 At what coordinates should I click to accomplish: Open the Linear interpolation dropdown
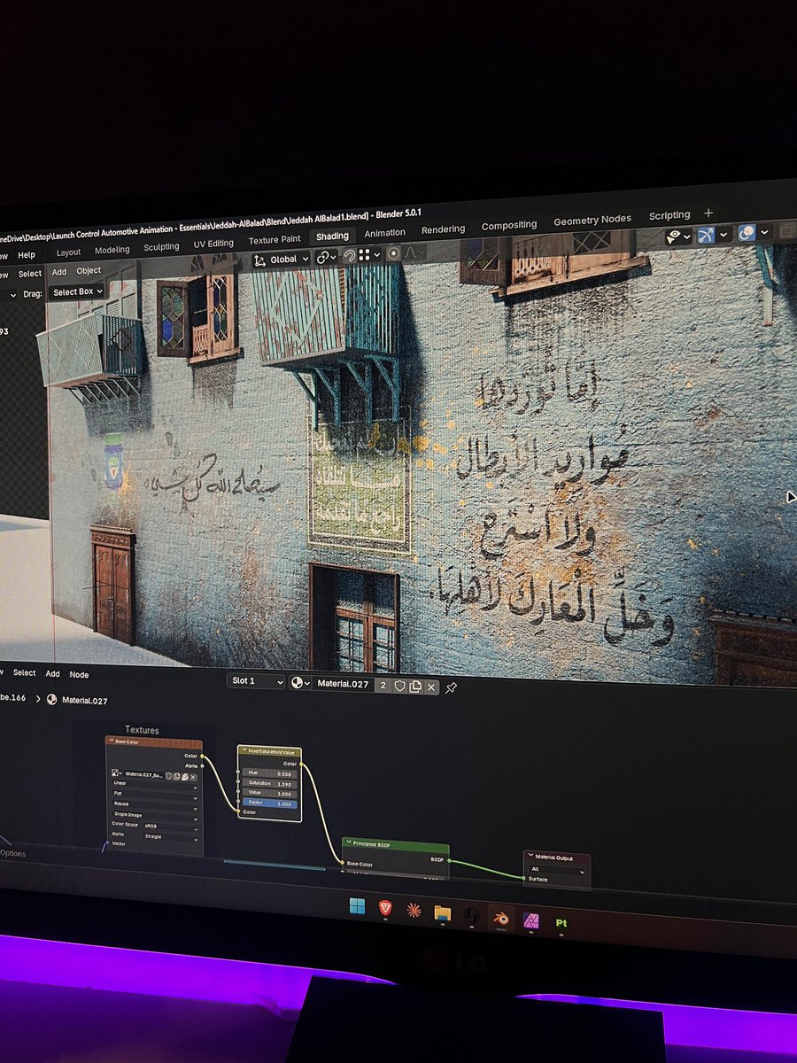coord(154,783)
